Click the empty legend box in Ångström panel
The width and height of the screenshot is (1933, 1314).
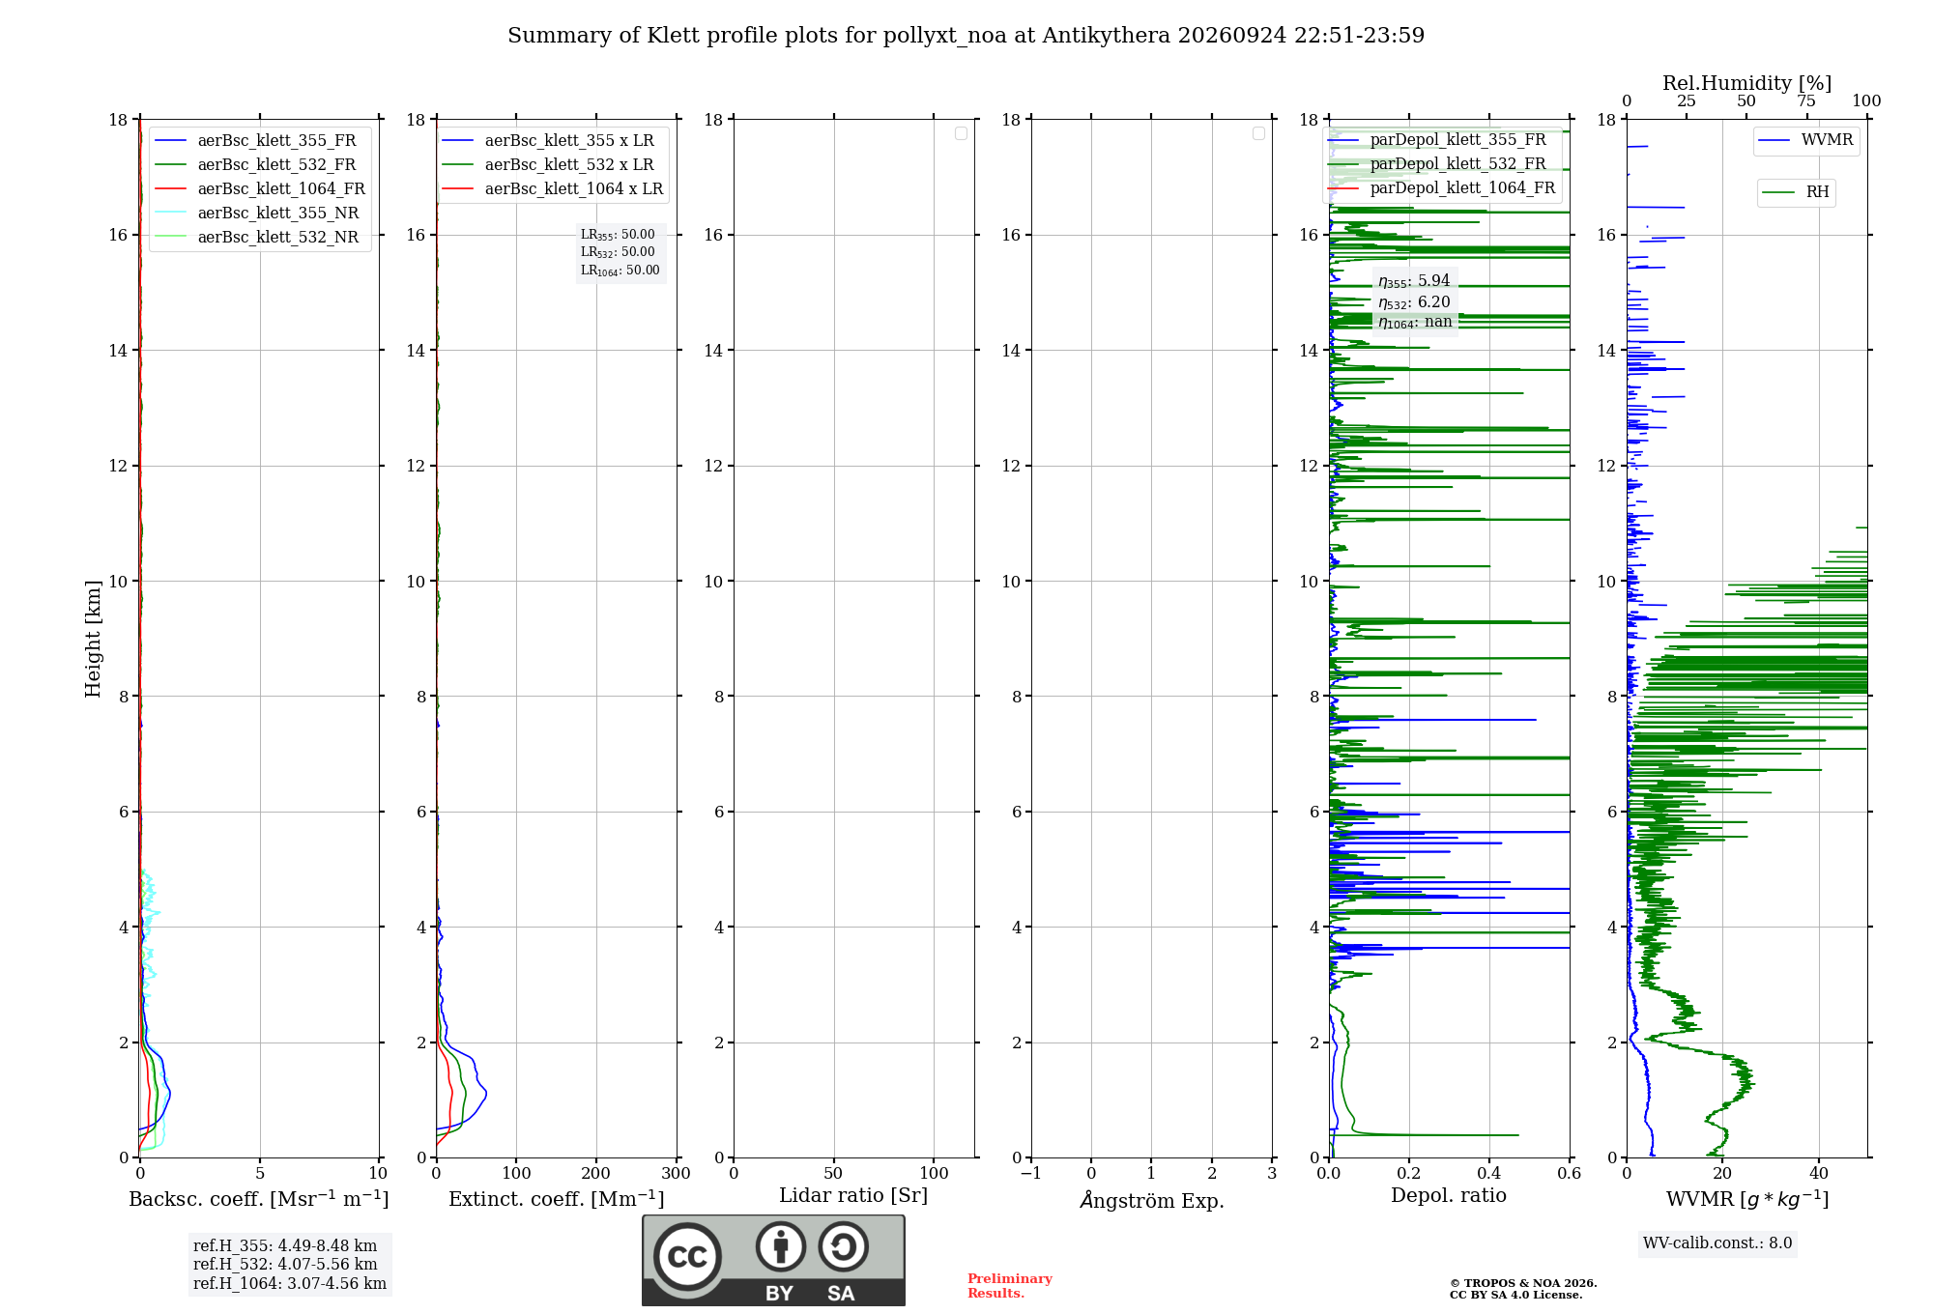1258,133
